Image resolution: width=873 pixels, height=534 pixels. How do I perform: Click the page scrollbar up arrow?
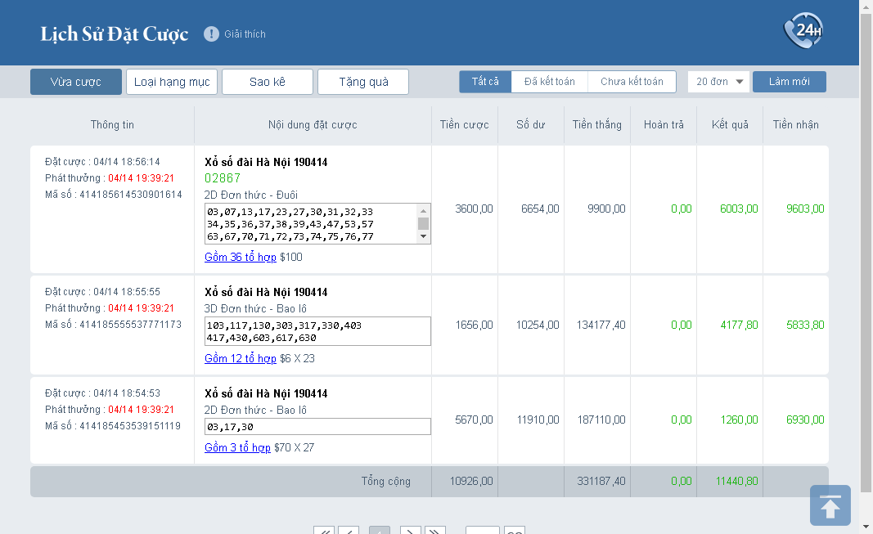(866, 7)
